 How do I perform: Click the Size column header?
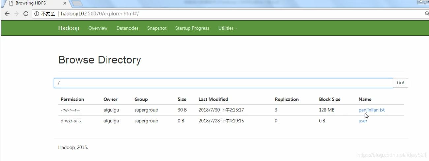point(182,99)
